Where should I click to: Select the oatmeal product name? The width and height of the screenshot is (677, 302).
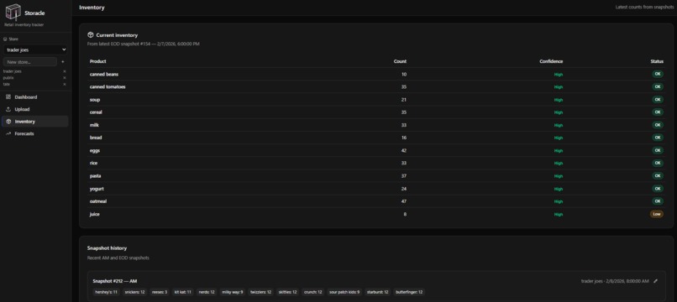point(98,201)
